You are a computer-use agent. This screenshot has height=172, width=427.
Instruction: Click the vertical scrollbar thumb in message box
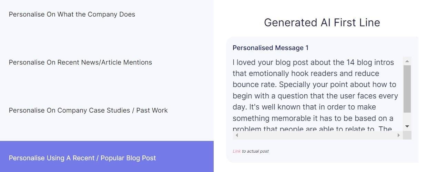click(x=407, y=89)
